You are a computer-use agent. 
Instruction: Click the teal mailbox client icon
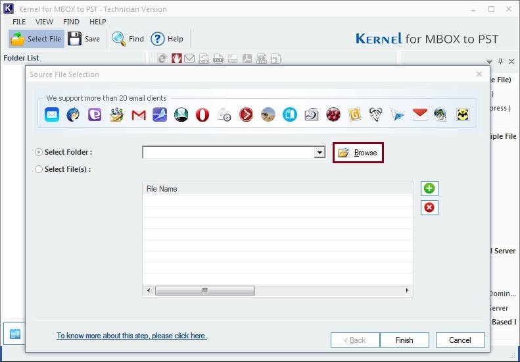(290, 115)
